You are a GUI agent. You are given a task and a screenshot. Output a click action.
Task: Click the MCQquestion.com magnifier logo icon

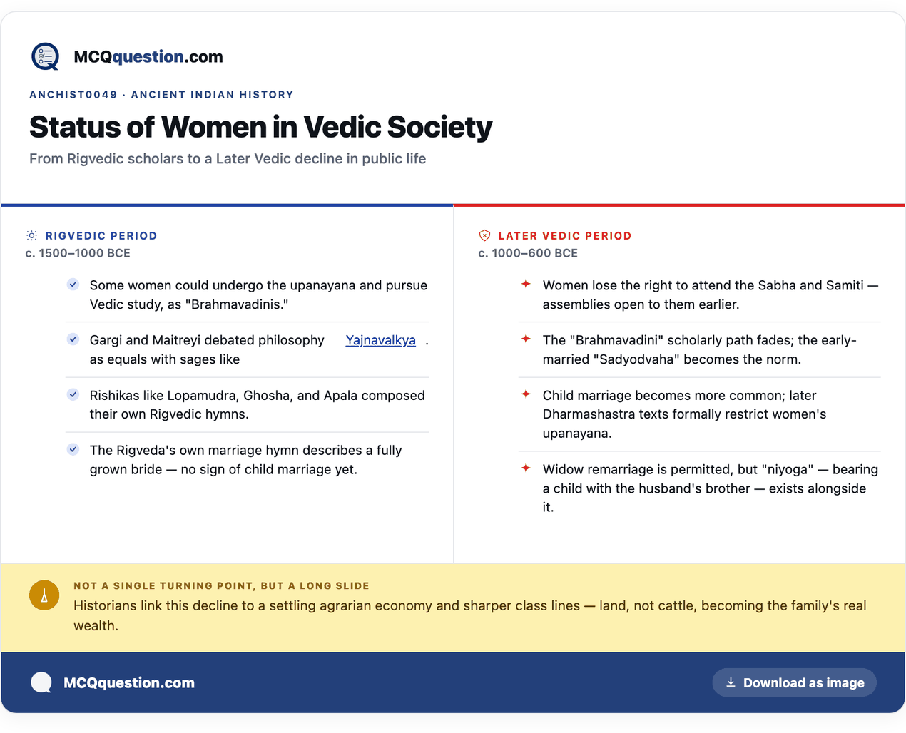click(x=46, y=56)
